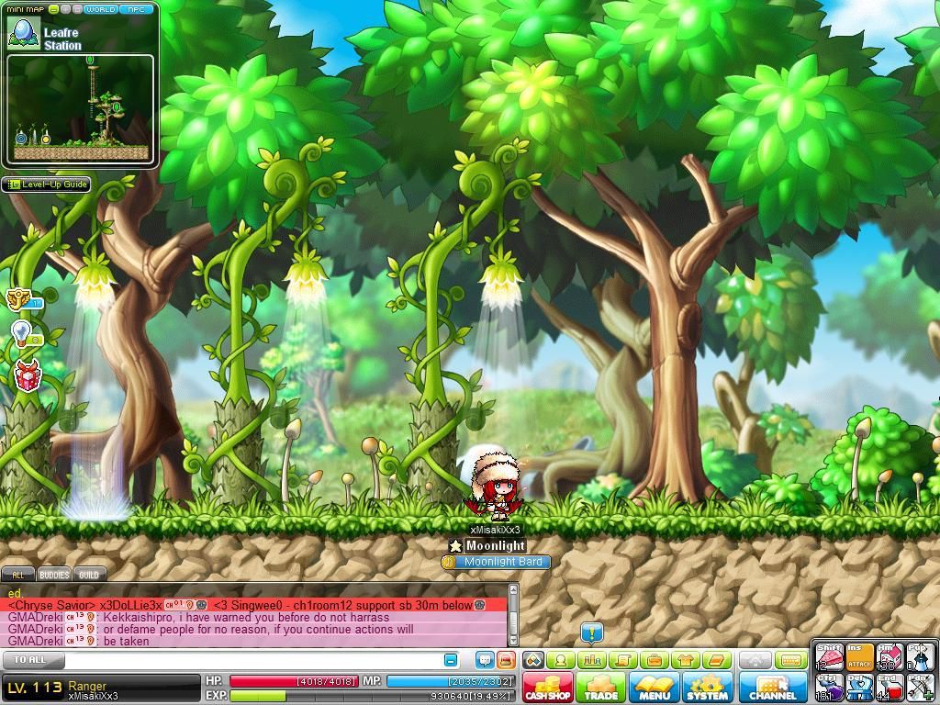This screenshot has width=940, height=705.
Task: Click the colored diamond shortcut icon
Action: pos(533,660)
